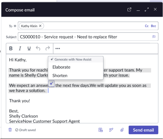
Task: Add Cc recipients field
Action: [147, 26]
